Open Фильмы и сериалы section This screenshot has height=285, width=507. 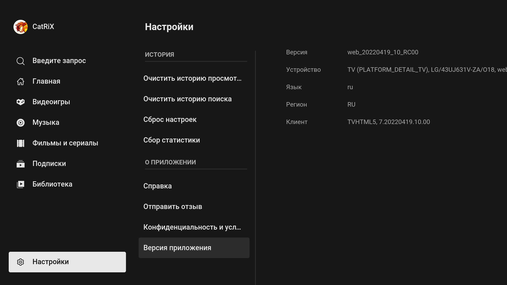point(65,143)
